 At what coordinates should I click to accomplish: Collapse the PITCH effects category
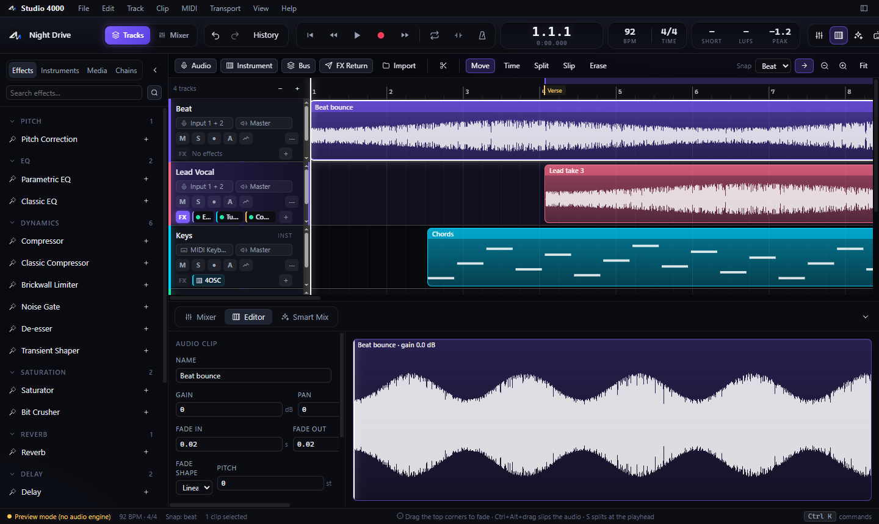click(12, 121)
